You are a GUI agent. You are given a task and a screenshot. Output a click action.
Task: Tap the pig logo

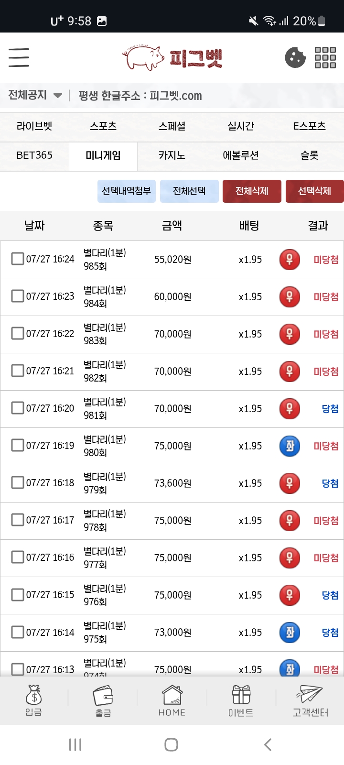pyautogui.click(x=172, y=58)
